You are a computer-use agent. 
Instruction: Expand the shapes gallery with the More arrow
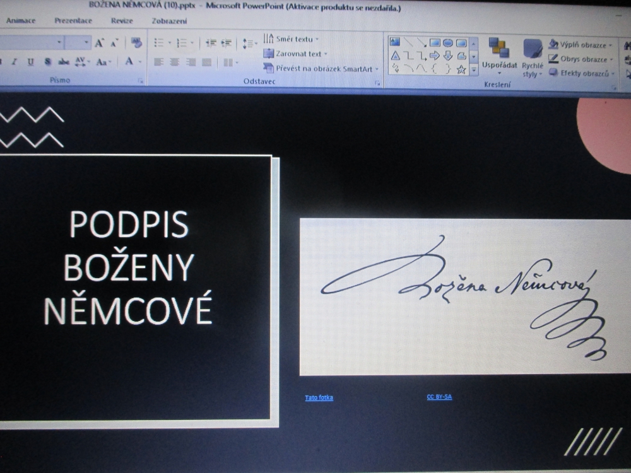click(474, 70)
